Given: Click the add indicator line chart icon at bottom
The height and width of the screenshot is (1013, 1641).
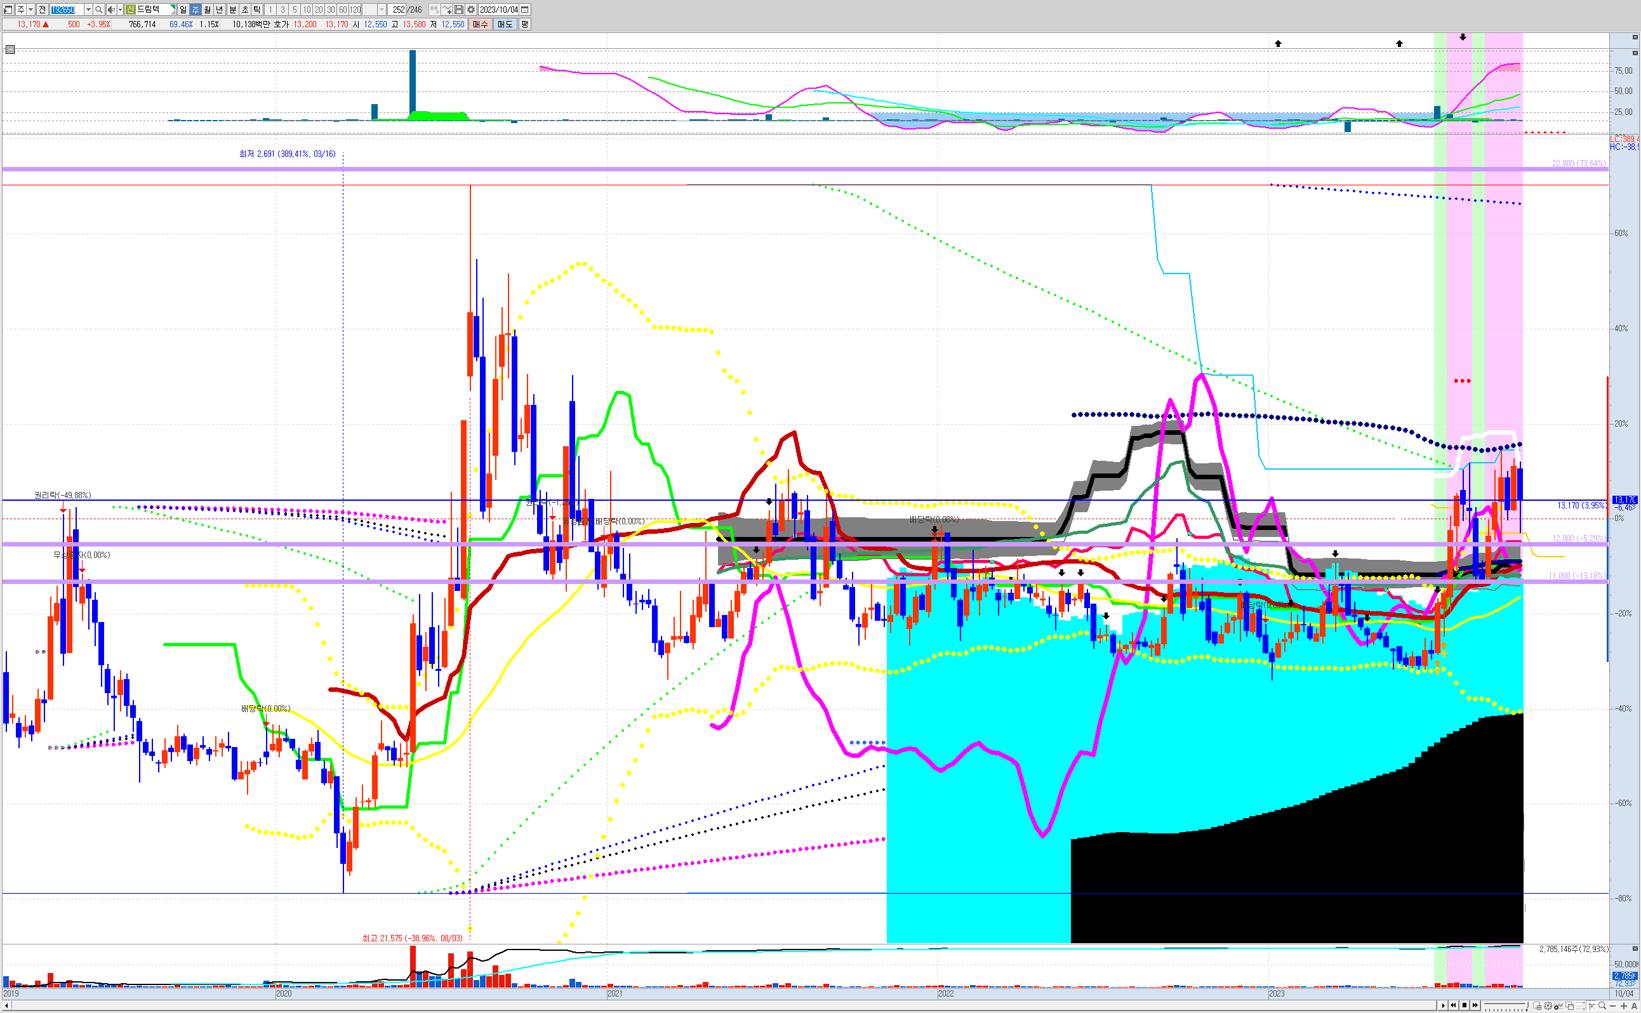Looking at the screenshot, I should (1558, 1006).
